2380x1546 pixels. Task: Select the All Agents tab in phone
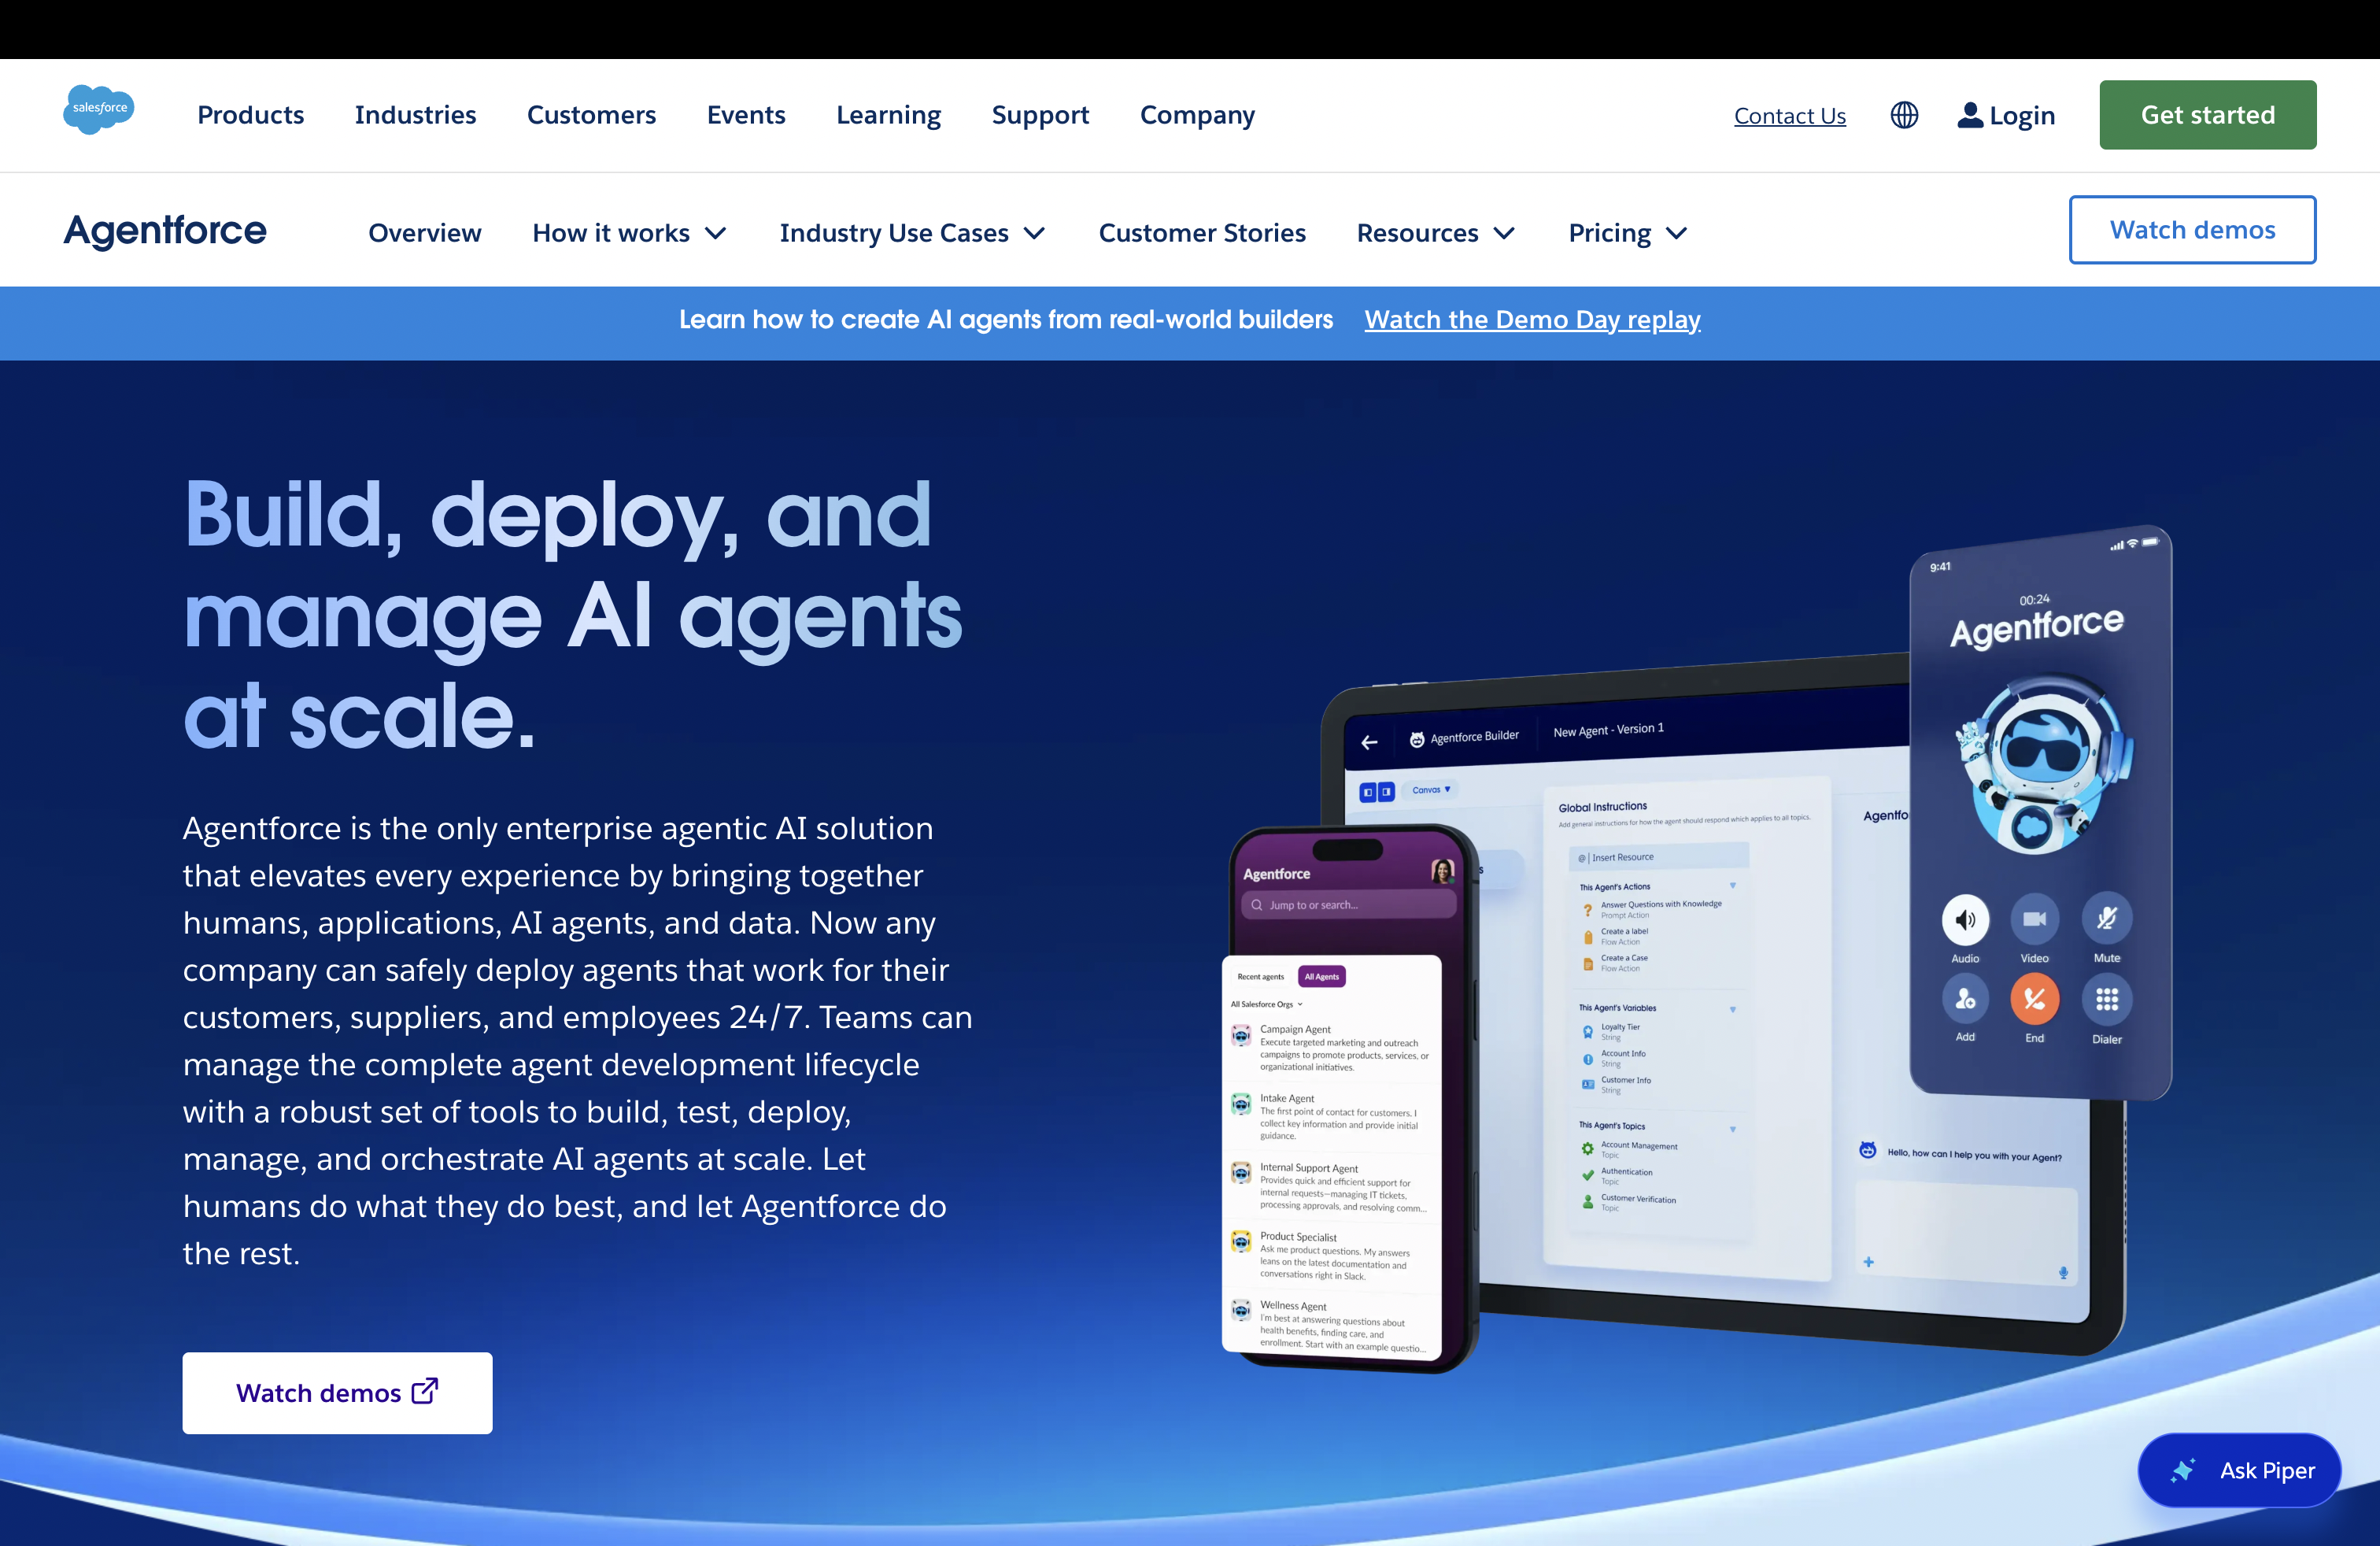(1321, 977)
